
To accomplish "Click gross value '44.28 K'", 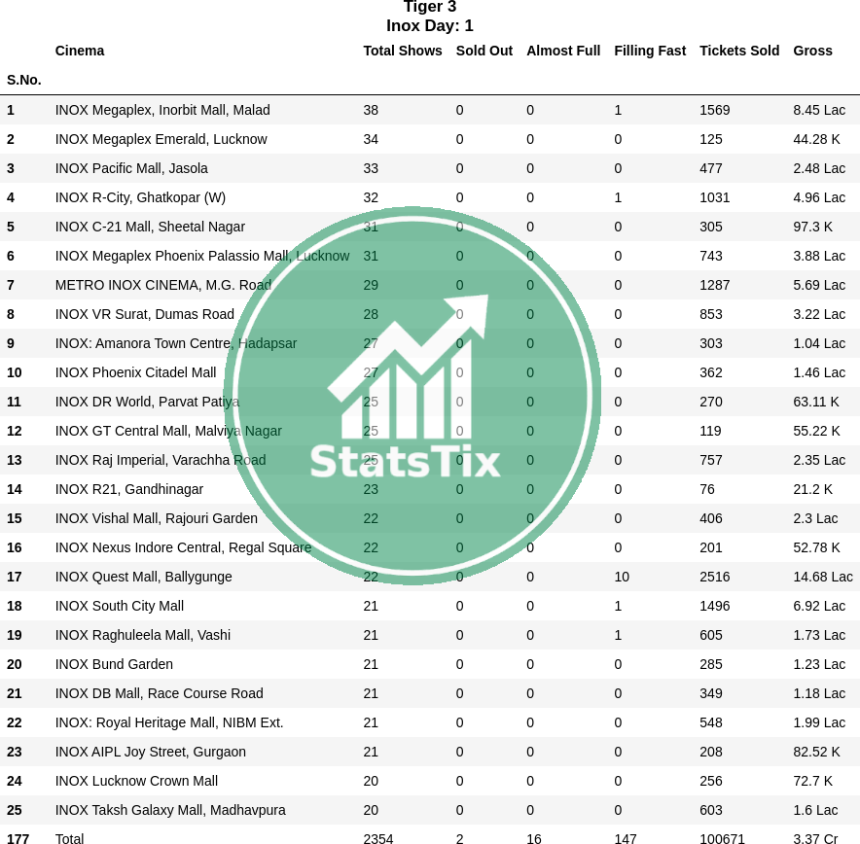I will pyautogui.click(x=816, y=139).
